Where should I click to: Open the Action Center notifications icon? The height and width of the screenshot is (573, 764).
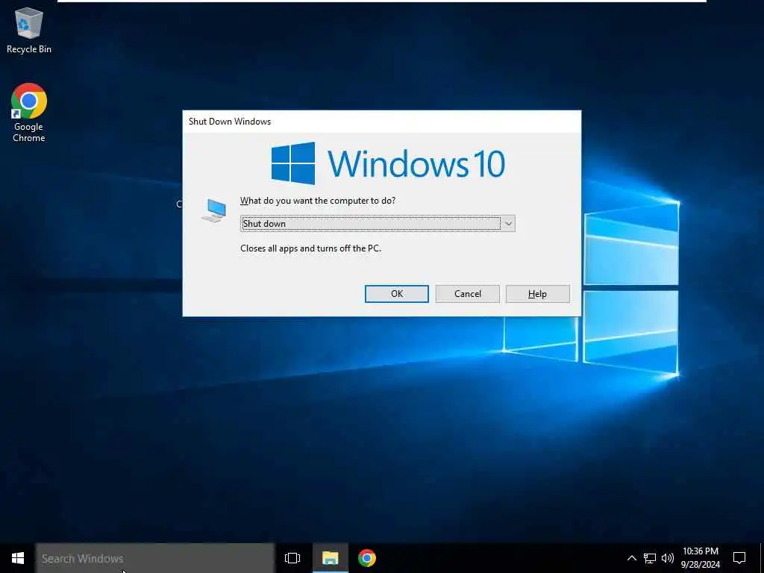click(739, 558)
